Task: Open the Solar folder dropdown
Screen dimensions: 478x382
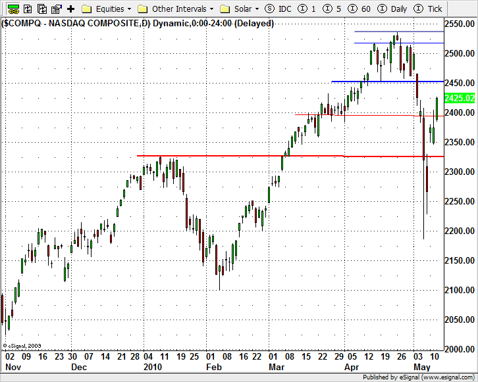Action: point(239,9)
